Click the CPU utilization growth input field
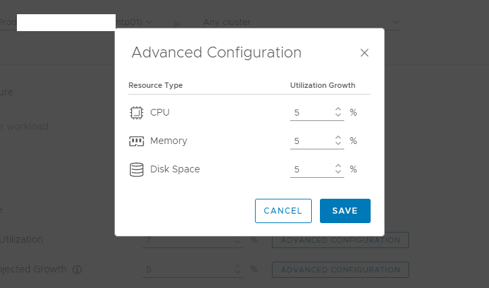489x288 pixels. (311, 113)
